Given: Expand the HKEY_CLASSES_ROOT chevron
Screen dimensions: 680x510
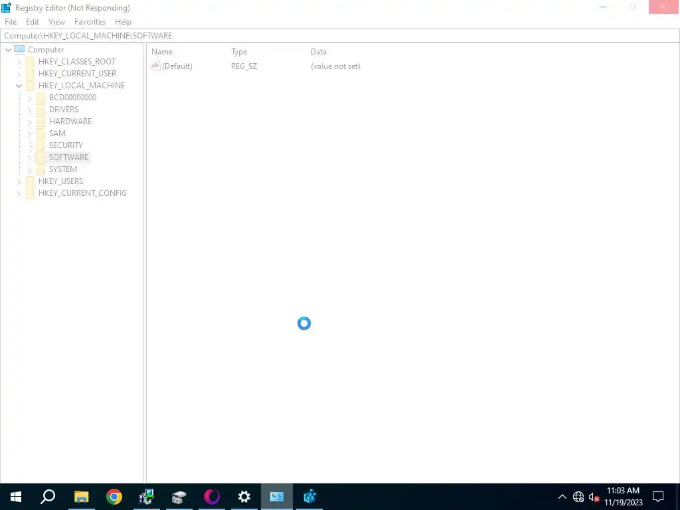Looking at the screenshot, I should pos(19,62).
